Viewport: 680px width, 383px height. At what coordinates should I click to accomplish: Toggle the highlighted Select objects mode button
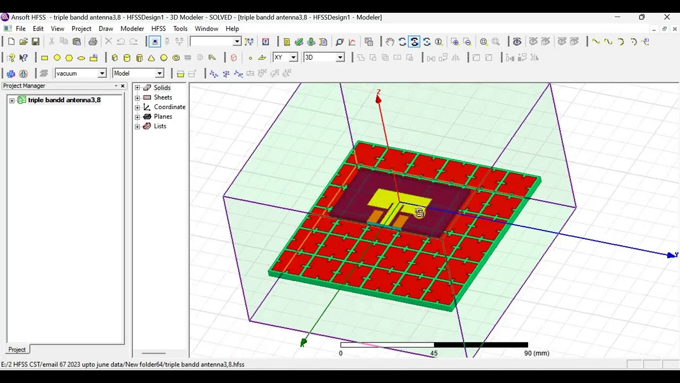(x=155, y=41)
